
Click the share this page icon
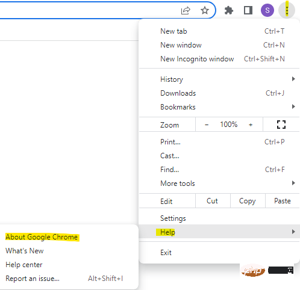pyautogui.click(x=186, y=10)
